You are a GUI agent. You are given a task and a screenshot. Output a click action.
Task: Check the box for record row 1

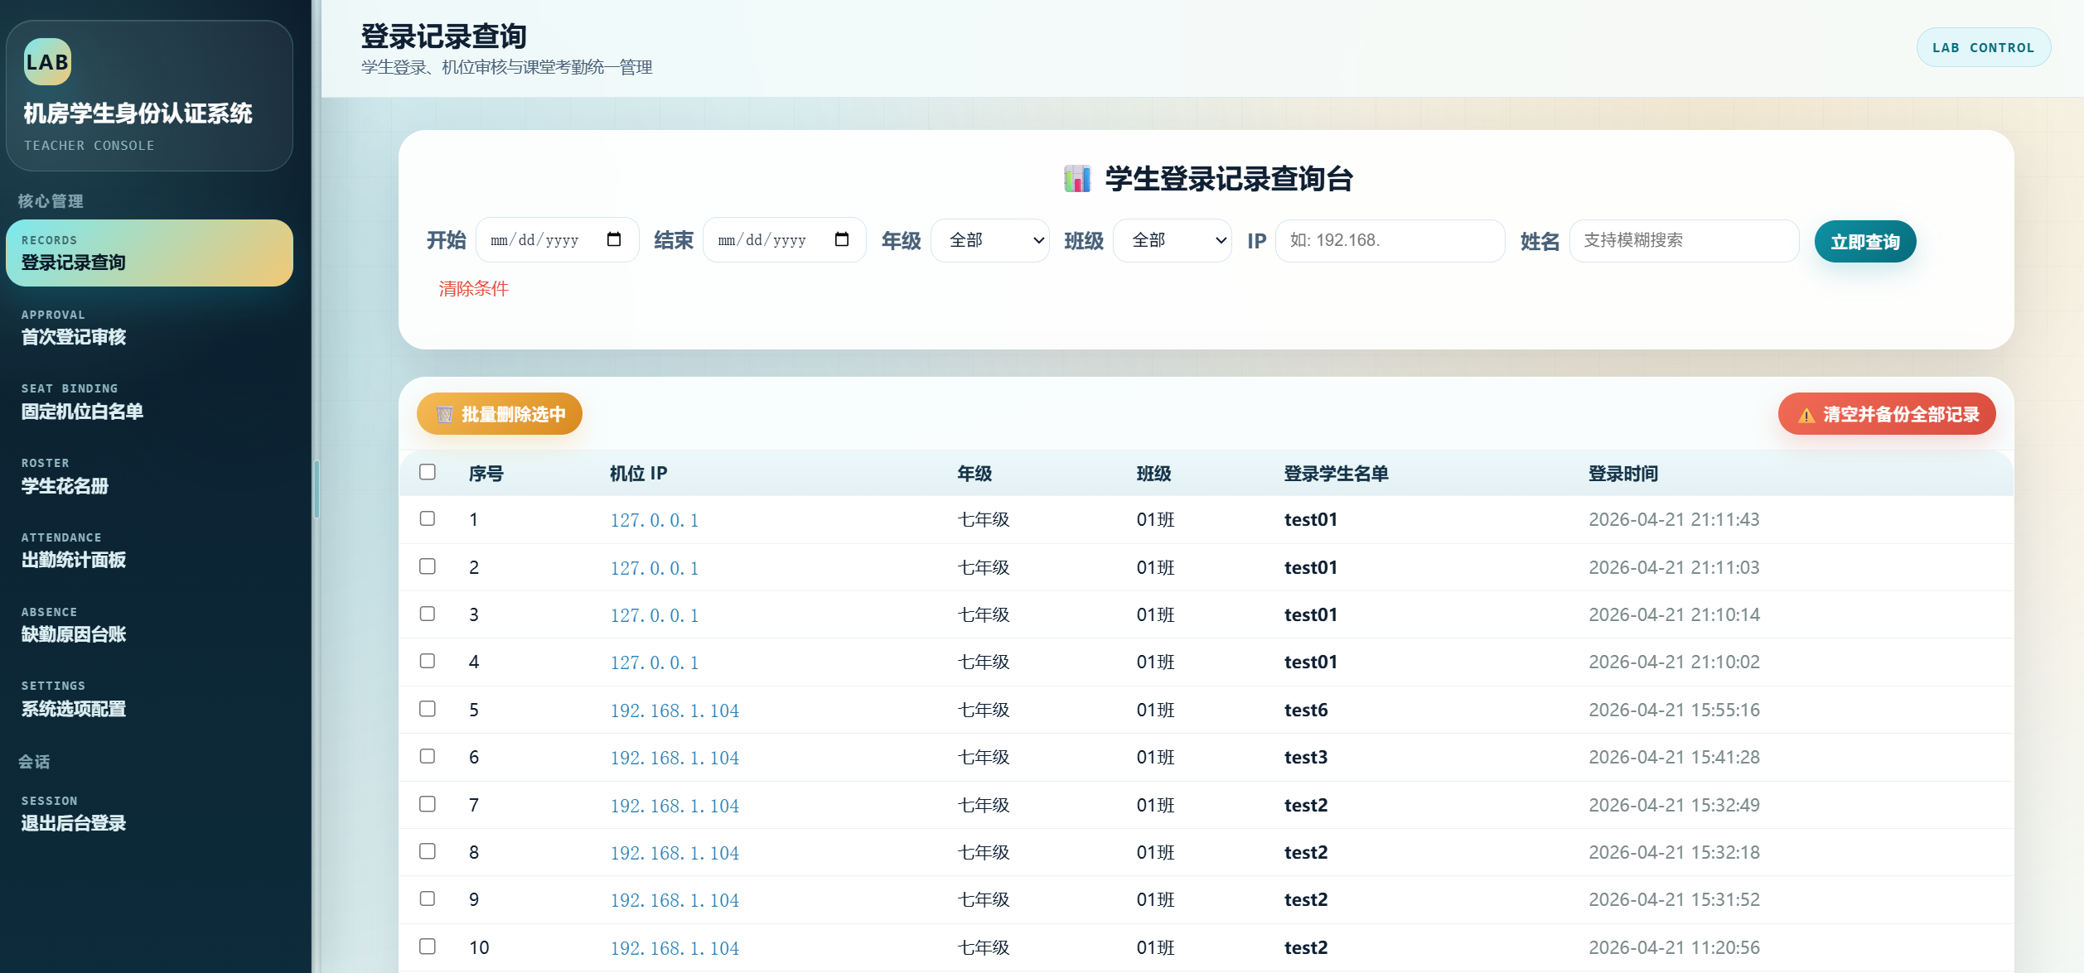(428, 518)
